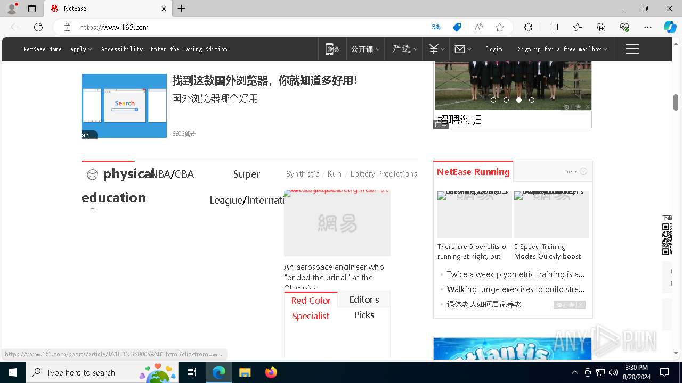The image size is (682, 383).
Task: Select fourth carousel dot indicator
Action: pyautogui.click(x=532, y=100)
